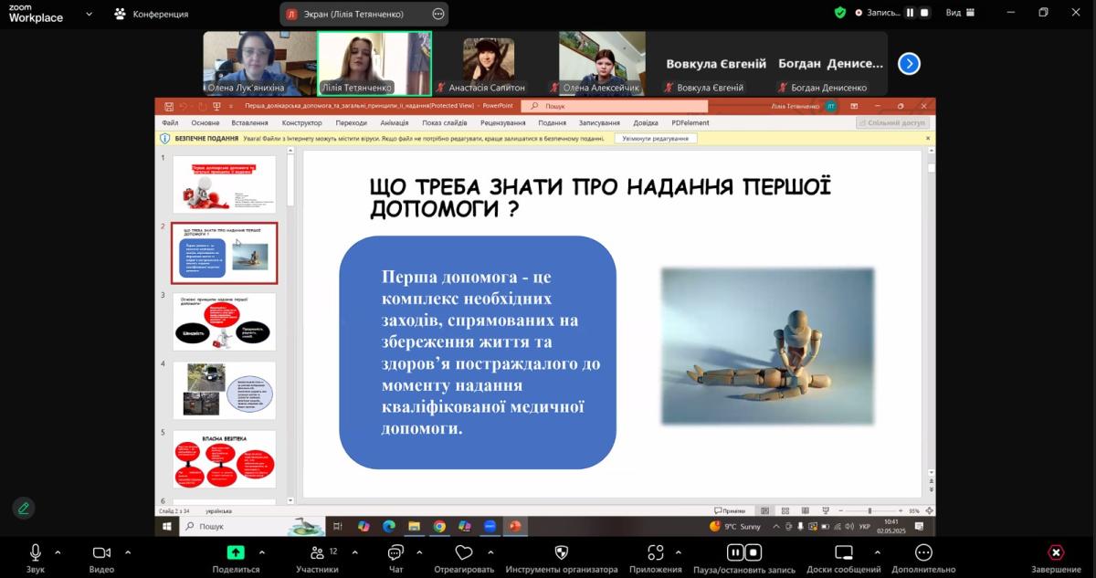The height and width of the screenshot is (578, 1096).
Task: Click the green annotation pencil icon
Action: 24,509
